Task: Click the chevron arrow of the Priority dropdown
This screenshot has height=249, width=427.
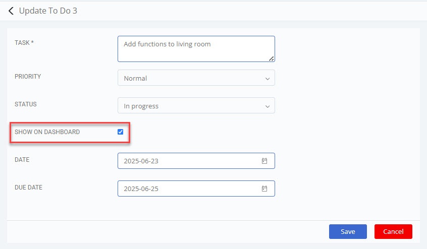Action: [268, 79]
